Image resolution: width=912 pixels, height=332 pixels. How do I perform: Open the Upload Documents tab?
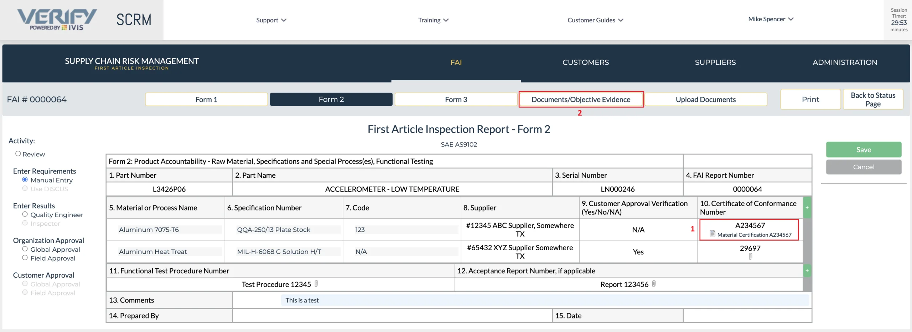pyautogui.click(x=706, y=100)
